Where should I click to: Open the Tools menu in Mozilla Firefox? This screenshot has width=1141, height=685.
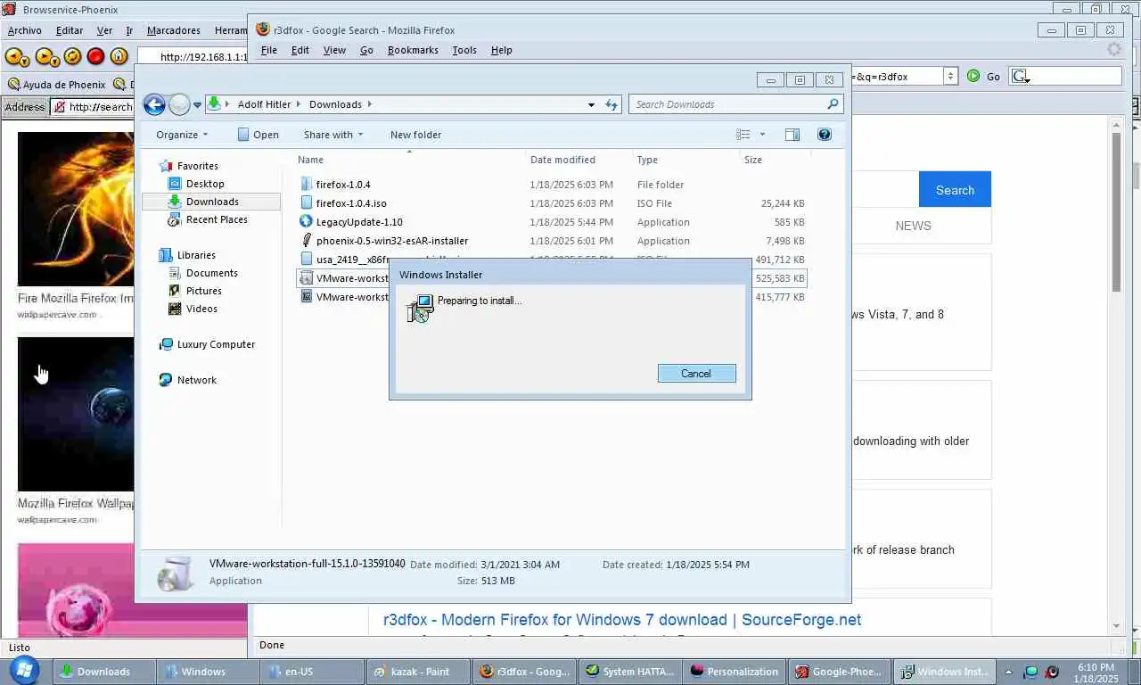coord(464,50)
